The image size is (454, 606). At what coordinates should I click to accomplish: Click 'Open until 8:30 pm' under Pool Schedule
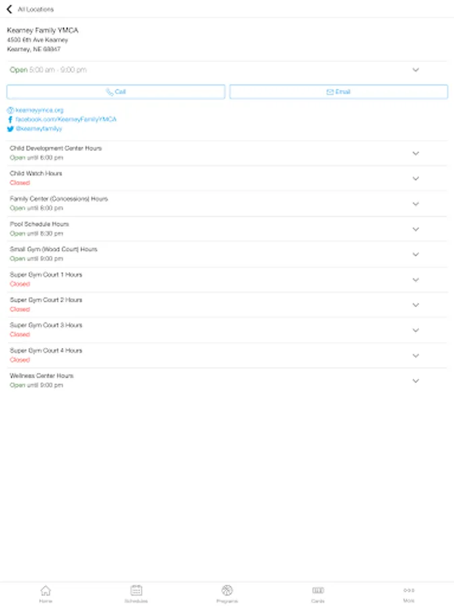pos(36,234)
